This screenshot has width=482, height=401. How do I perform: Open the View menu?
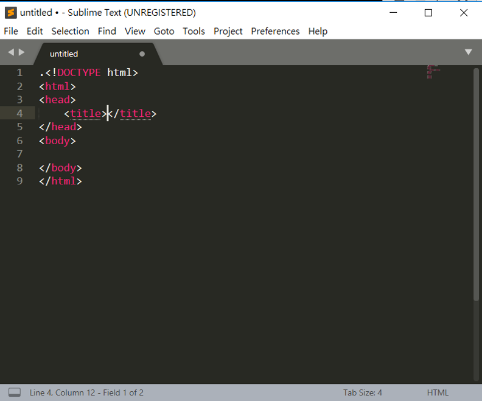pos(135,31)
